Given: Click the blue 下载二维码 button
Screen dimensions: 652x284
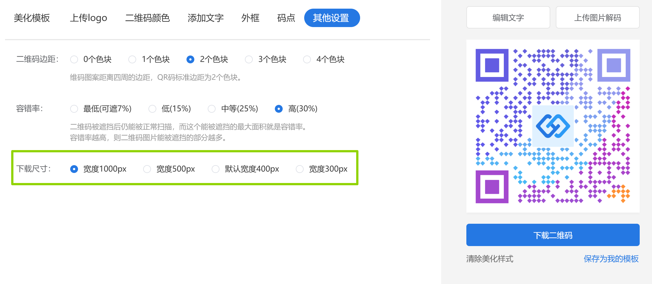Looking at the screenshot, I should point(553,235).
